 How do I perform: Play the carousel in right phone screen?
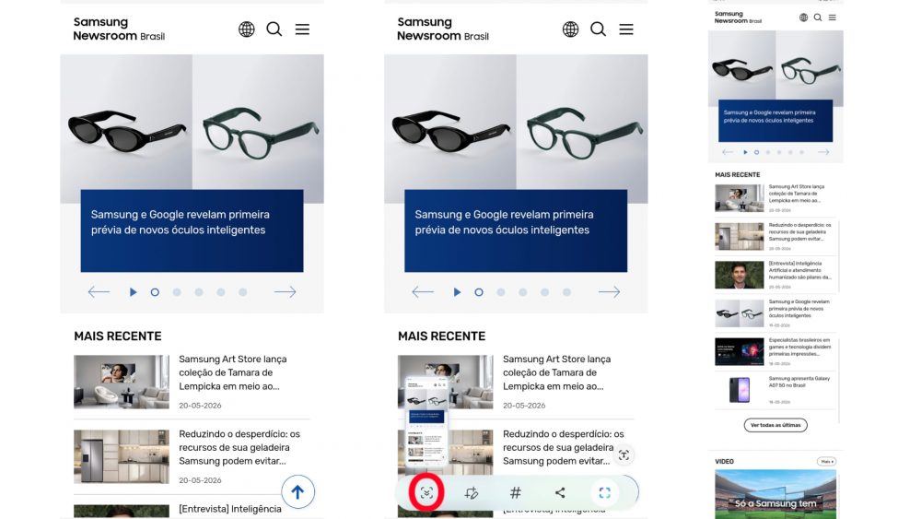pos(745,152)
